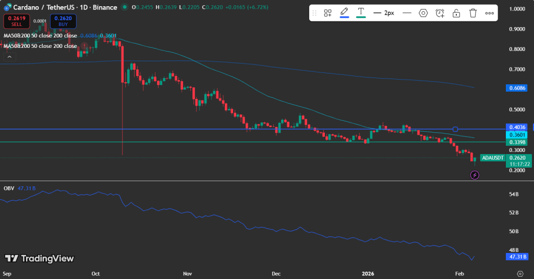The height and width of the screenshot is (279, 534).
Task: Add alert on the horizontal line
Action: [x=440, y=13]
